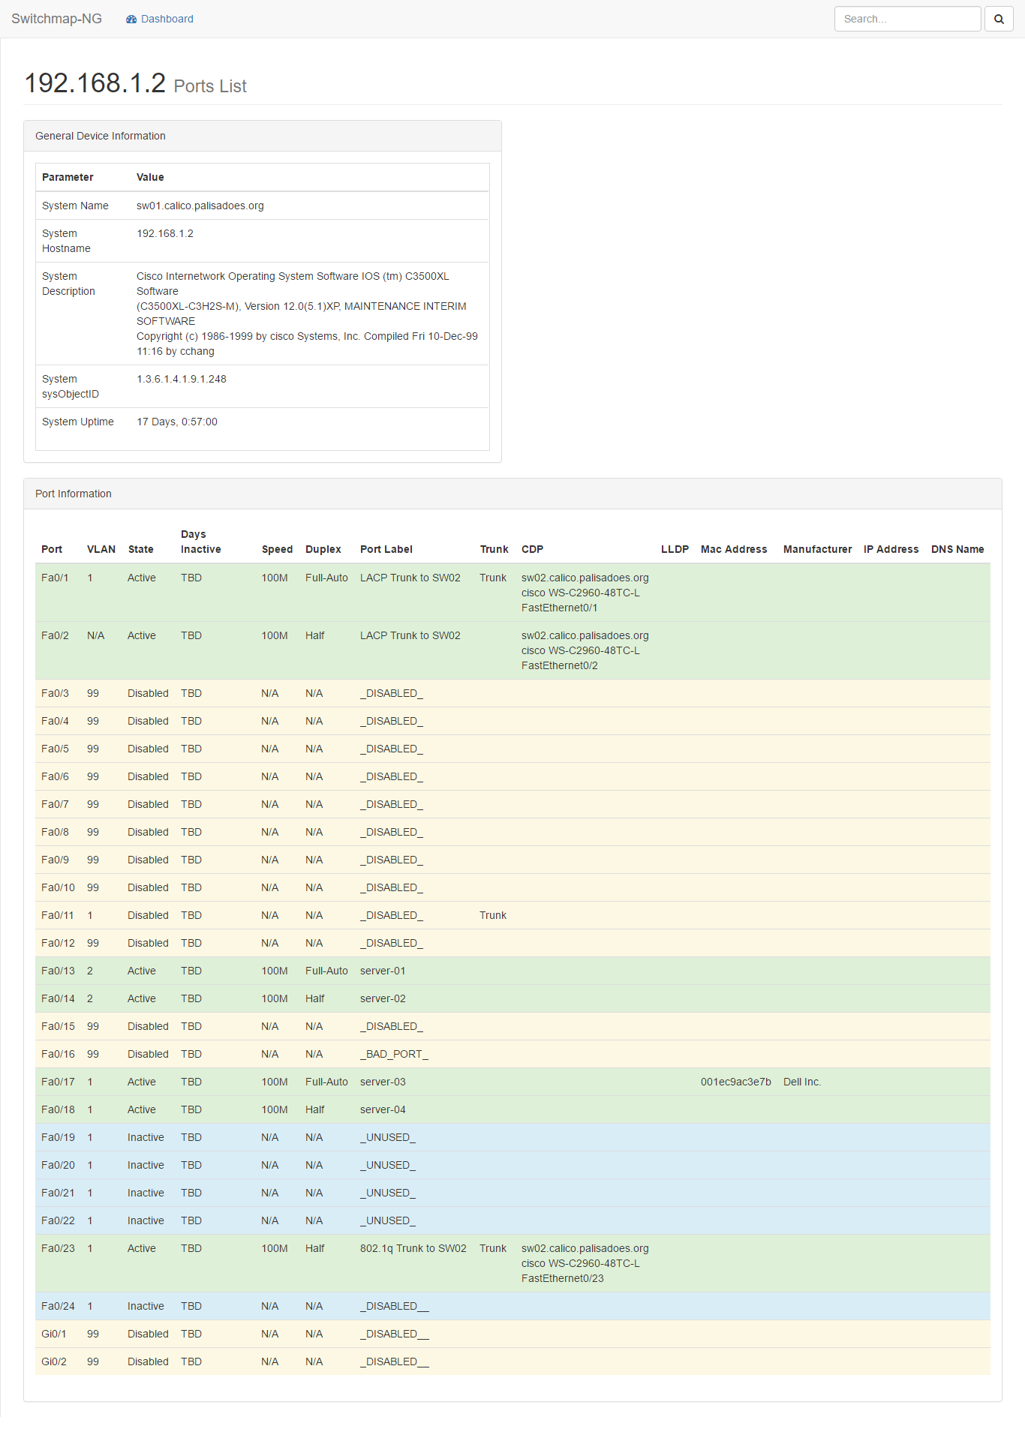Click the Ports List page heading

tap(210, 86)
